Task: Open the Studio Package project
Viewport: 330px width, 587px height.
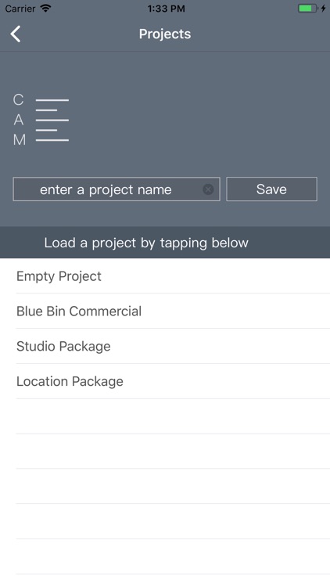Action: [x=165, y=346]
